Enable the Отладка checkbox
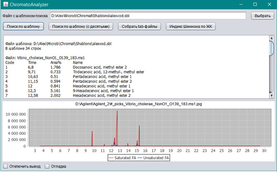Image resolution: width=277 pixels, height=172 pixels. tap(47, 166)
